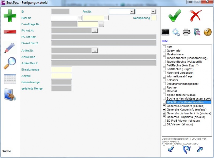Open the table list view icon
Viewport: 214px width, 158px height.
tap(10, 79)
